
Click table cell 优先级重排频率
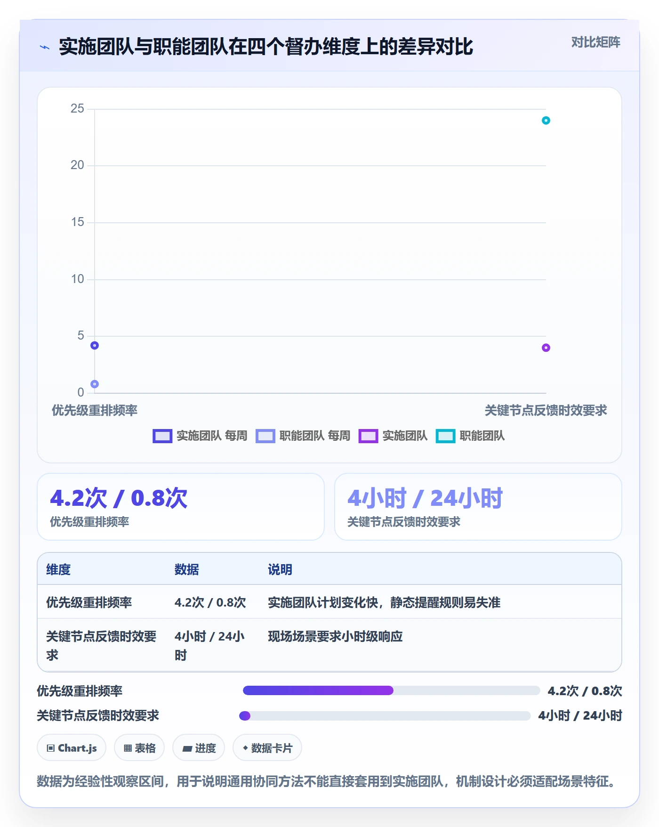pyautogui.click(x=89, y=603)
